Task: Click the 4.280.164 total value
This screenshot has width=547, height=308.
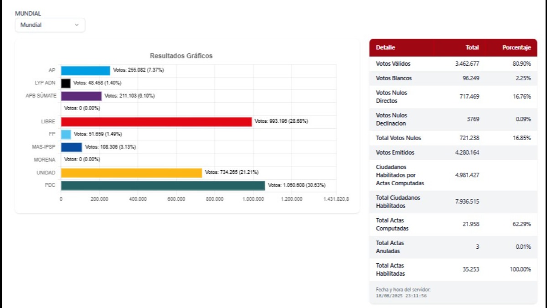Action: point(467,152)
